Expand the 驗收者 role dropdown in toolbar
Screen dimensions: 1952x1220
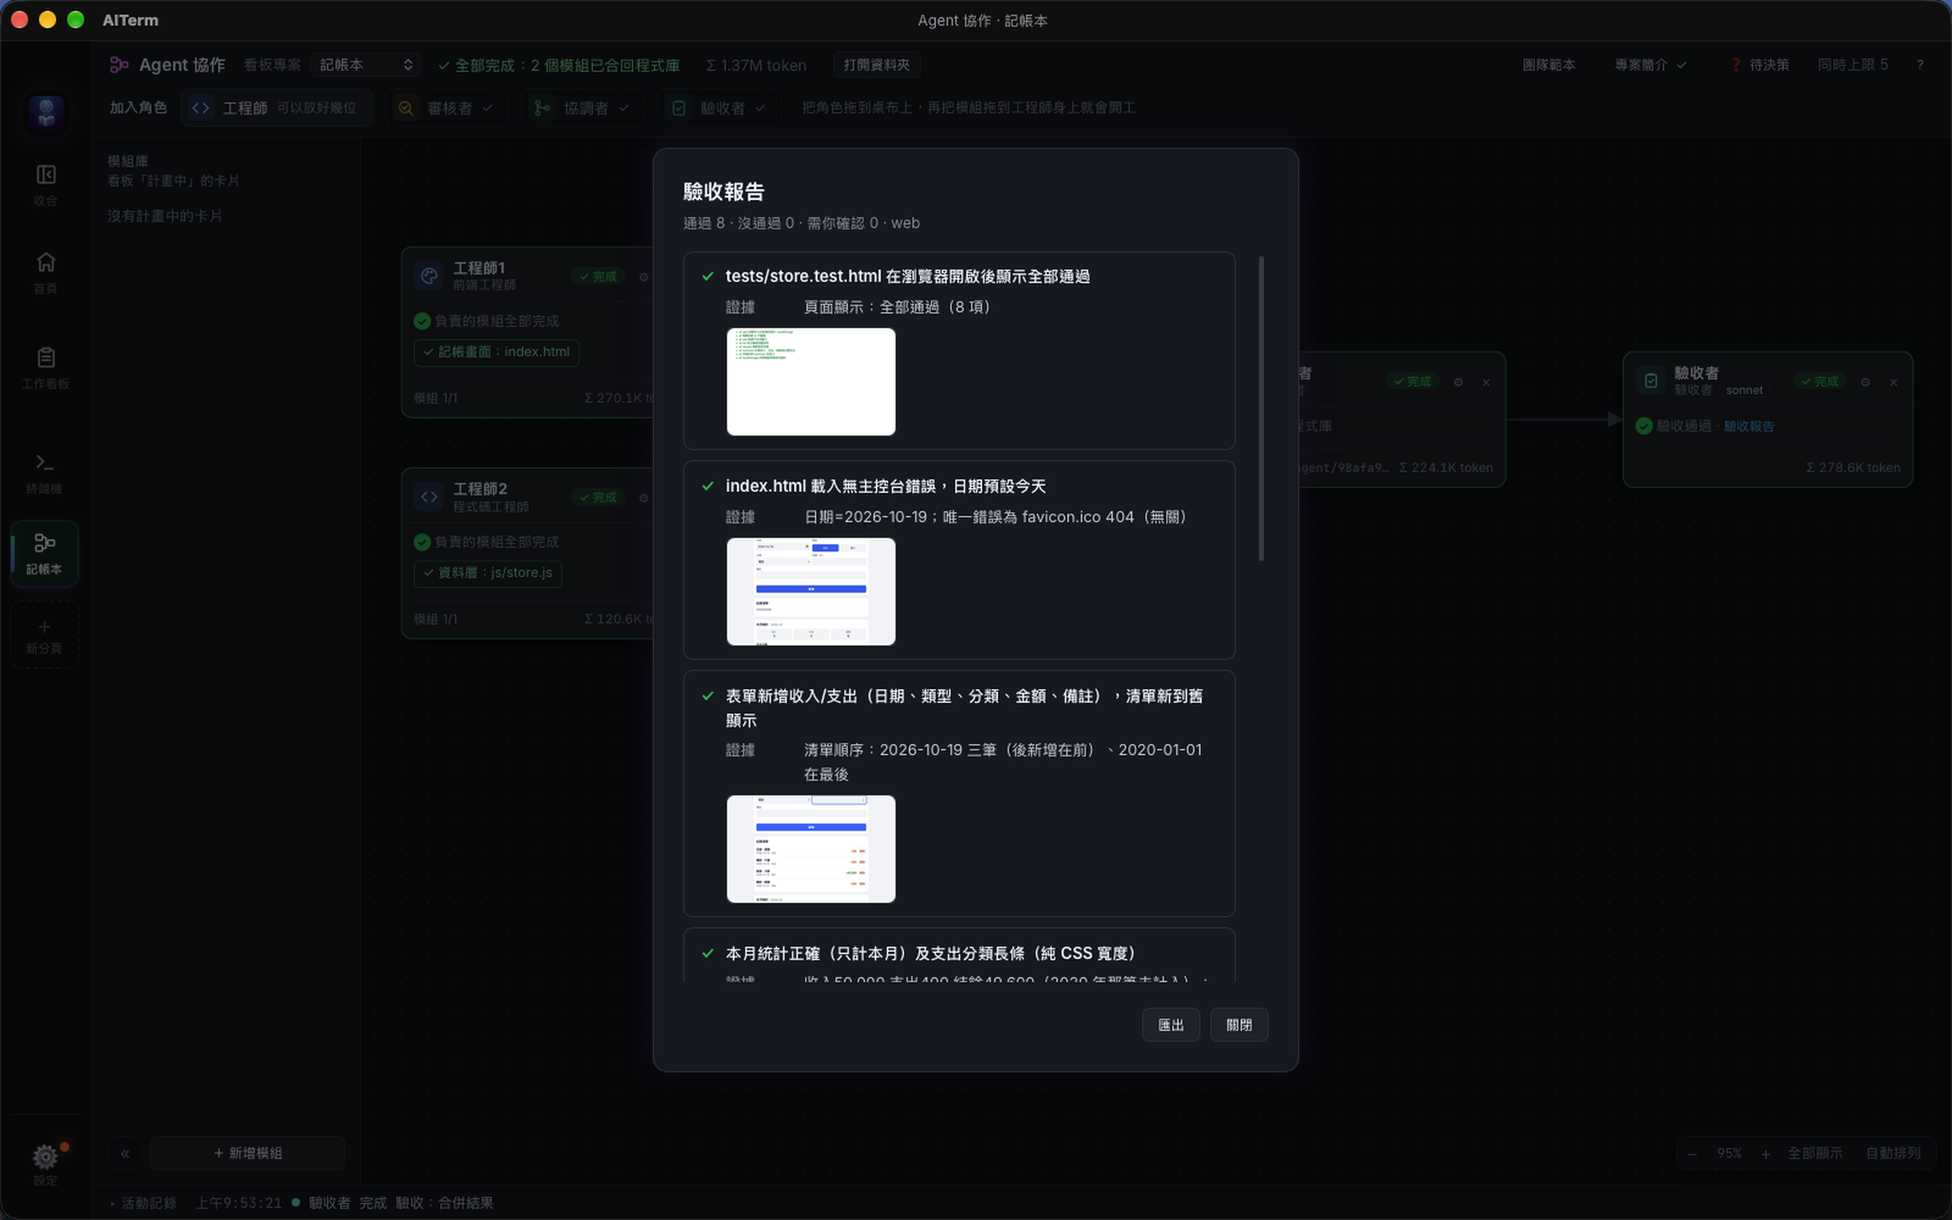(718, 108)
